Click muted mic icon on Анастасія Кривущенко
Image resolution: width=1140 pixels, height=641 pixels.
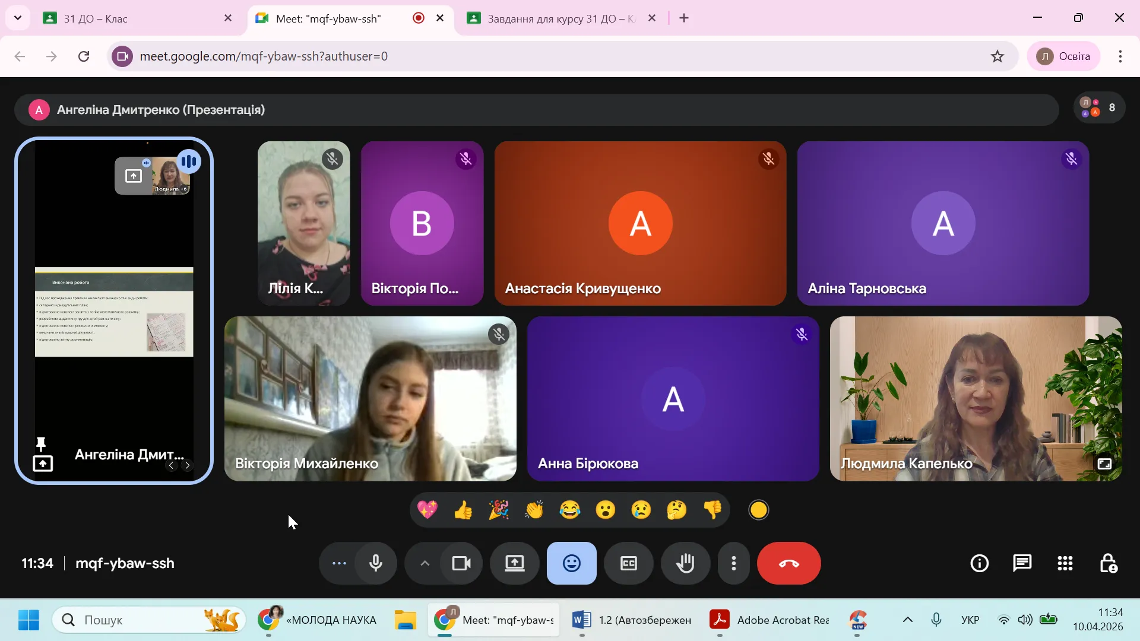(x=769, y=158)
